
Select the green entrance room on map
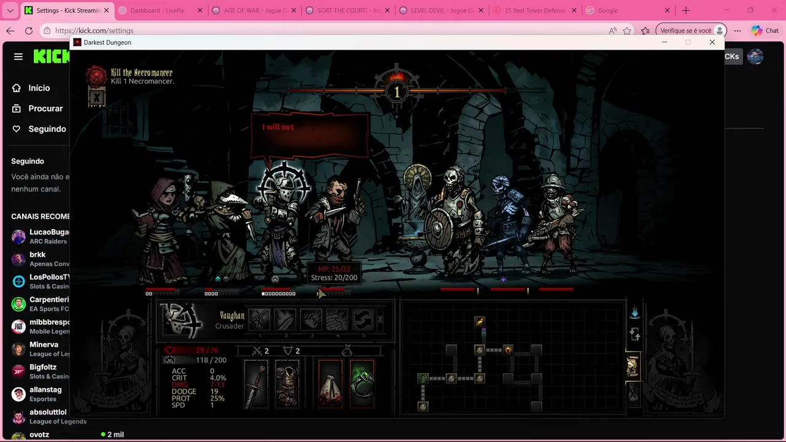[422, 378]
